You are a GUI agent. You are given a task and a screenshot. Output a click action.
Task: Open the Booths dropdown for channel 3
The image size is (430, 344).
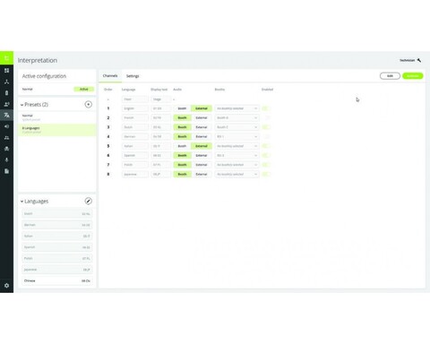coord(236,127)
